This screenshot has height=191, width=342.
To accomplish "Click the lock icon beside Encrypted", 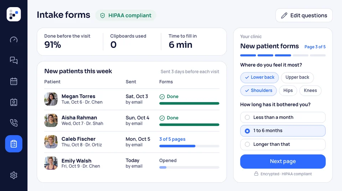I will [256, 174].
